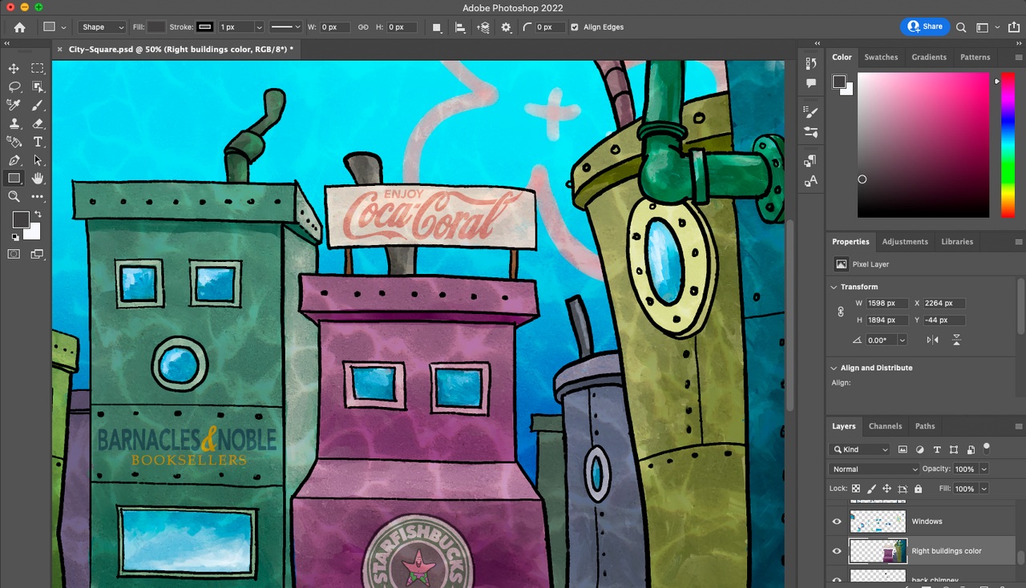Select the Lasso tool

coord(14,87)
